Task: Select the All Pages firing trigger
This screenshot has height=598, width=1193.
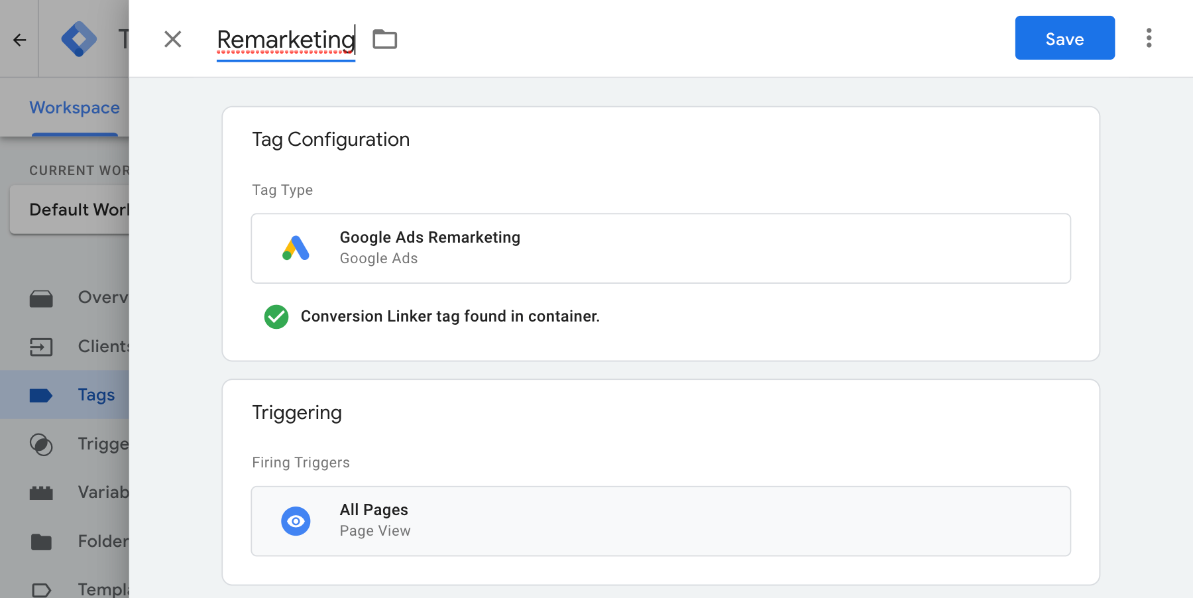Action: click(x=661, y=521)
